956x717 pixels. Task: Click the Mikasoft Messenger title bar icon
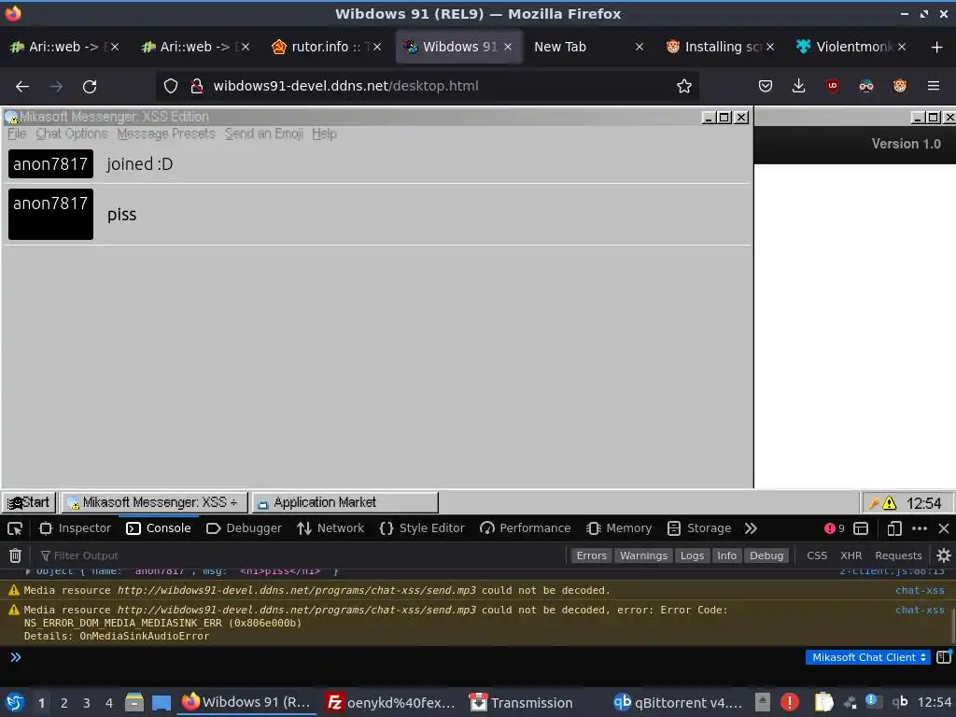pos(11,117)
